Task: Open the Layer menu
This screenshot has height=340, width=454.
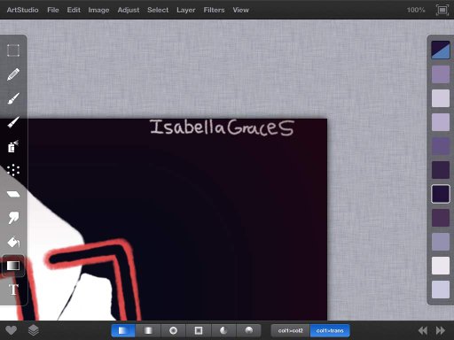Action: [186, 10]
